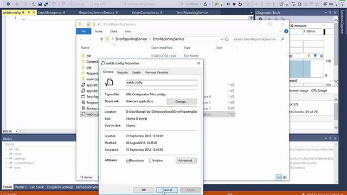
Task: Open the Debug configuration dropdown
Action: pyautogui.click(x=82, y=4)
